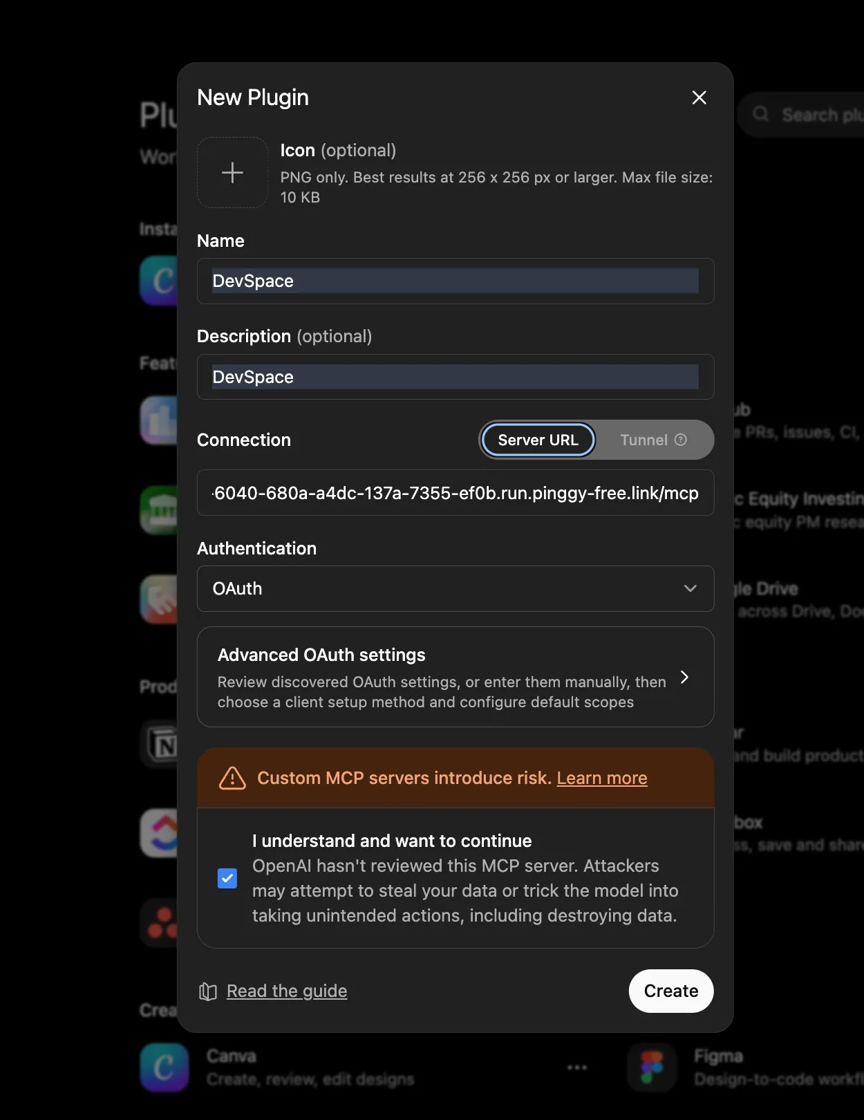Select the Server URL connection tab
The height and width of the screenshot is (1120, 864).
pyautogui.click(x=538, y=440)
